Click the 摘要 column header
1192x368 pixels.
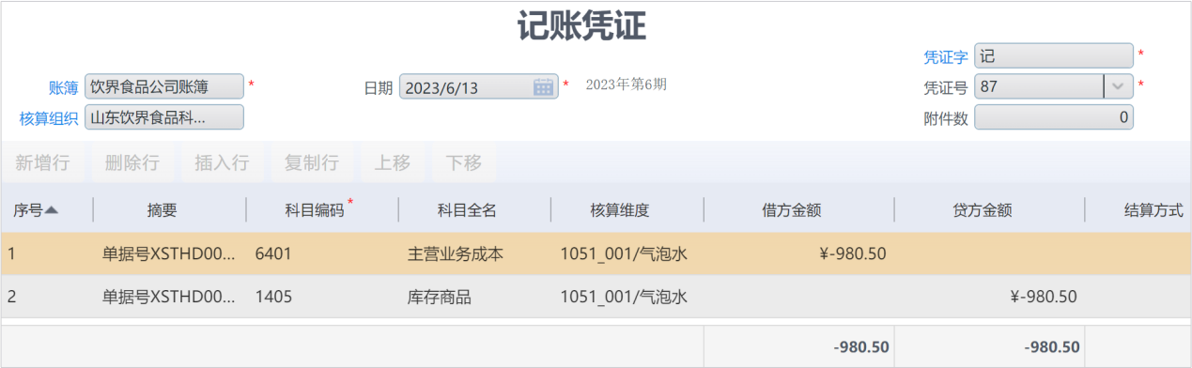[x=162, y=210]
